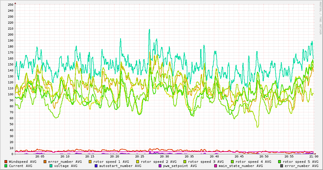Click the y-axis value 190
The height and width of the screenshot is (170, 323).
coord(10,40)
